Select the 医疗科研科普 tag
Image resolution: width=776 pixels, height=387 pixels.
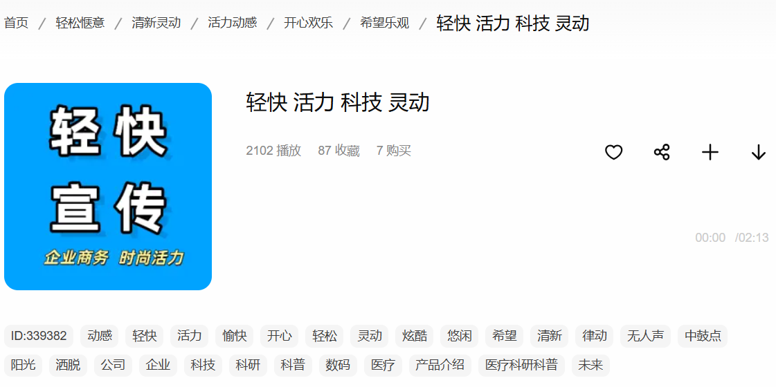(x=521, y=365)
